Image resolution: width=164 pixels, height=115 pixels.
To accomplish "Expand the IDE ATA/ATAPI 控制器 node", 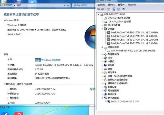I will tap(102, 22).
